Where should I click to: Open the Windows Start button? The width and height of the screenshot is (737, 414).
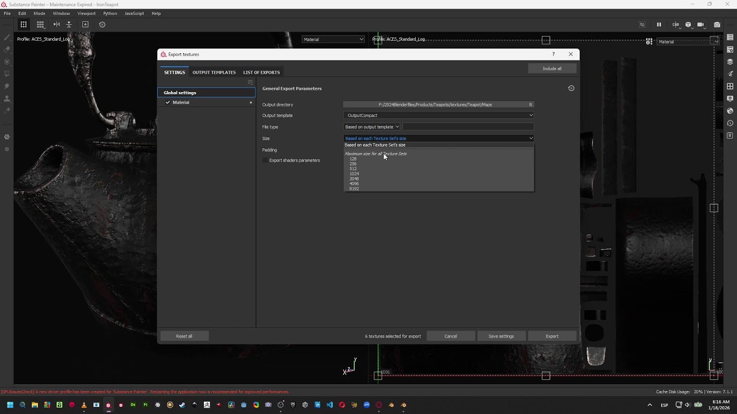[10, 405]
